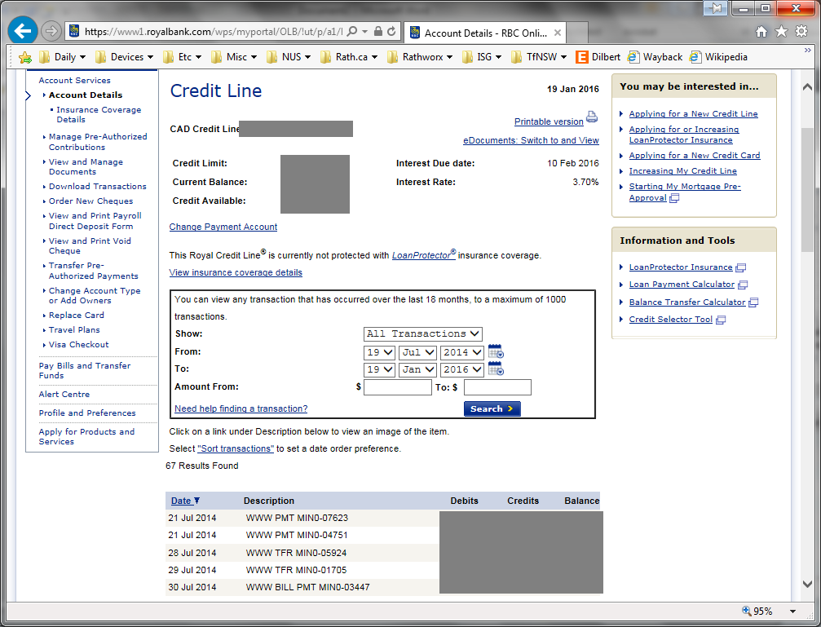Click the favorites star icon in browser
Image resolution: width=821 pixels, height=627 pixels.
(x=781, y=32)
